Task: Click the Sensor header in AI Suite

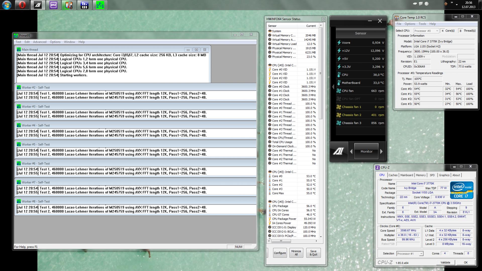Action: (x=360, y=33)
